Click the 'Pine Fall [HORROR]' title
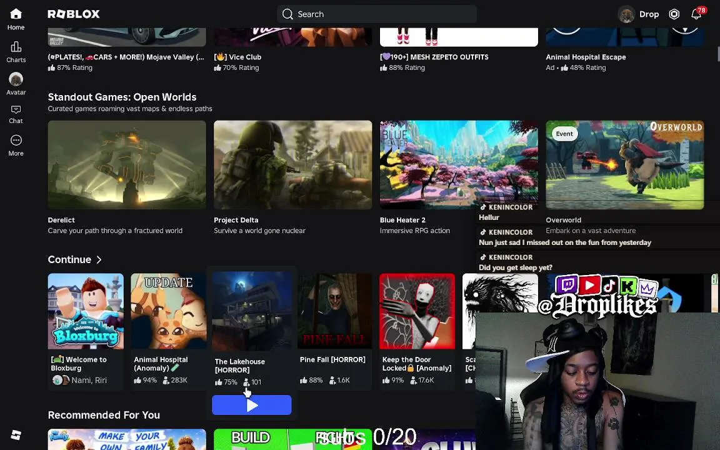Viewport: 720px width, 450px height. (332, 359)
